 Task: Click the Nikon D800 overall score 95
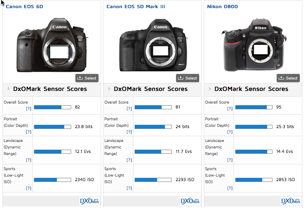(x=279, y=107)
